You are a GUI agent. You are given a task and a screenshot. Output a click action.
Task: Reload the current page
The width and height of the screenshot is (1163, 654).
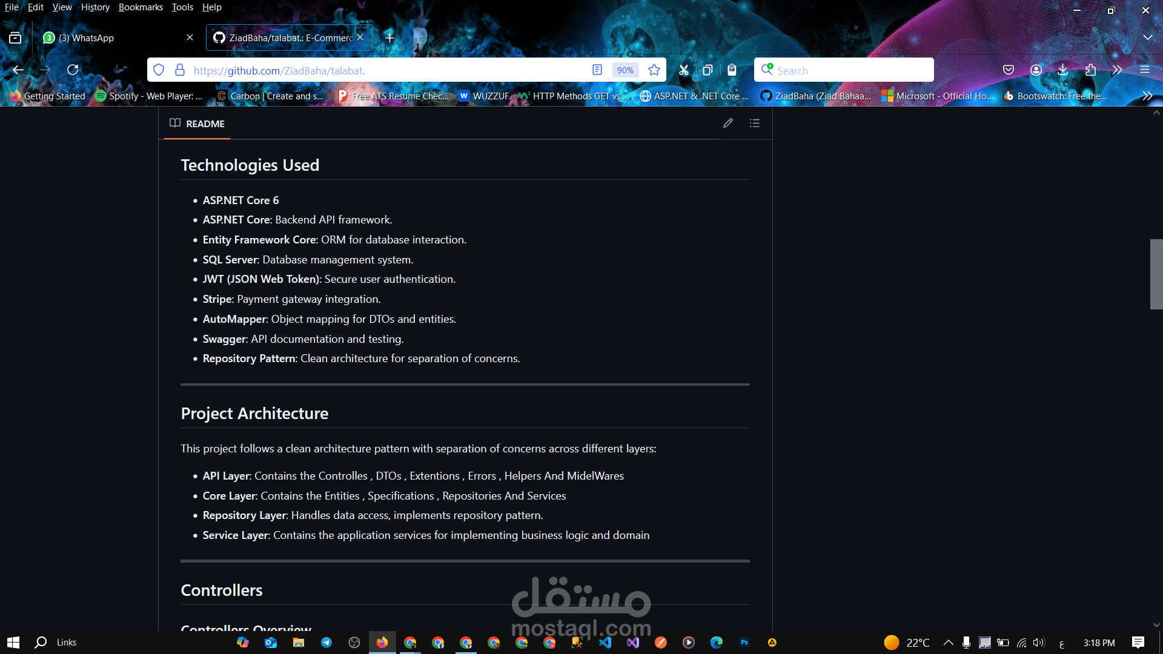pyautogui.click(x=73, y=70)
